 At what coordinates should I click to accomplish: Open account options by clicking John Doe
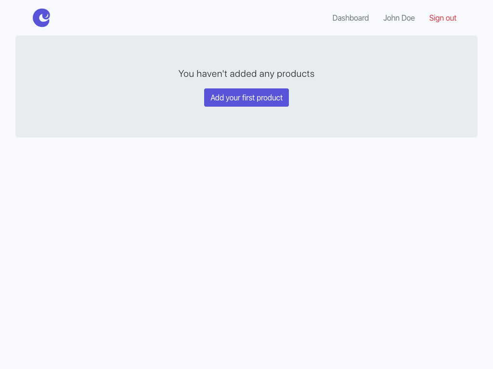(x=399, y=18)
